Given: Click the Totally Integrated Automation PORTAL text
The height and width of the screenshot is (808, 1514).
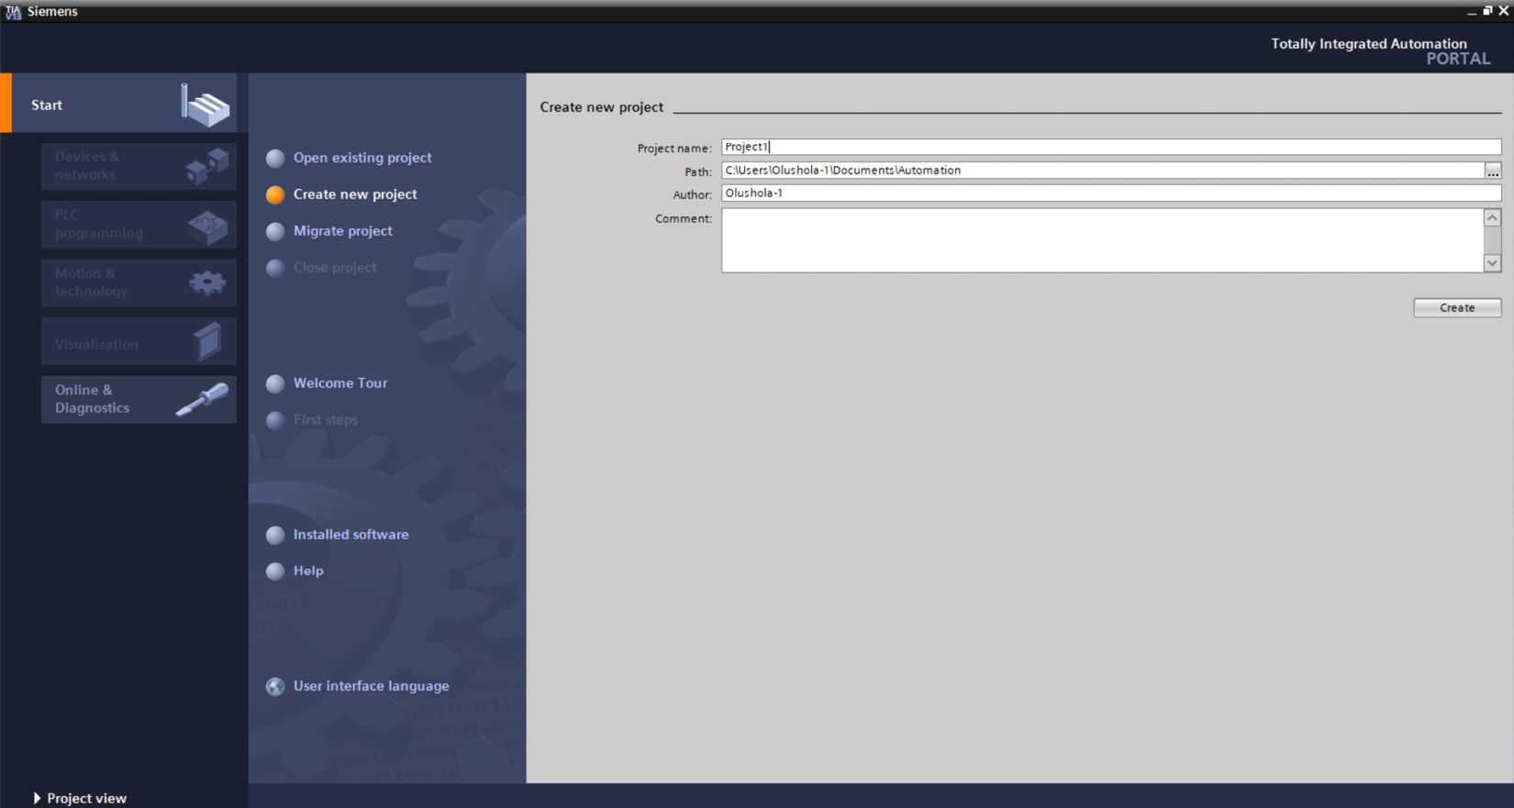Looking at the screenshot, I should [x=1380, y=51].
